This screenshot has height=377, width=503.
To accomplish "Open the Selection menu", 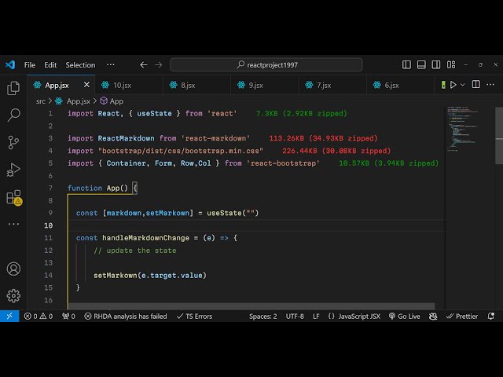I will 80,64.
